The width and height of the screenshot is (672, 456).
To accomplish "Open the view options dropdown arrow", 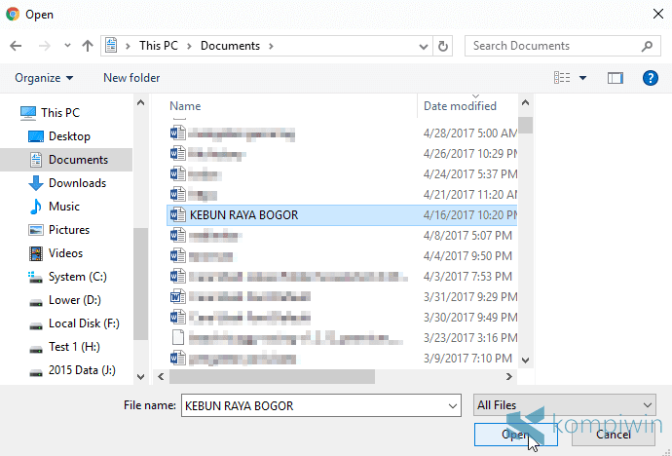I will click(x=583, y=78).
